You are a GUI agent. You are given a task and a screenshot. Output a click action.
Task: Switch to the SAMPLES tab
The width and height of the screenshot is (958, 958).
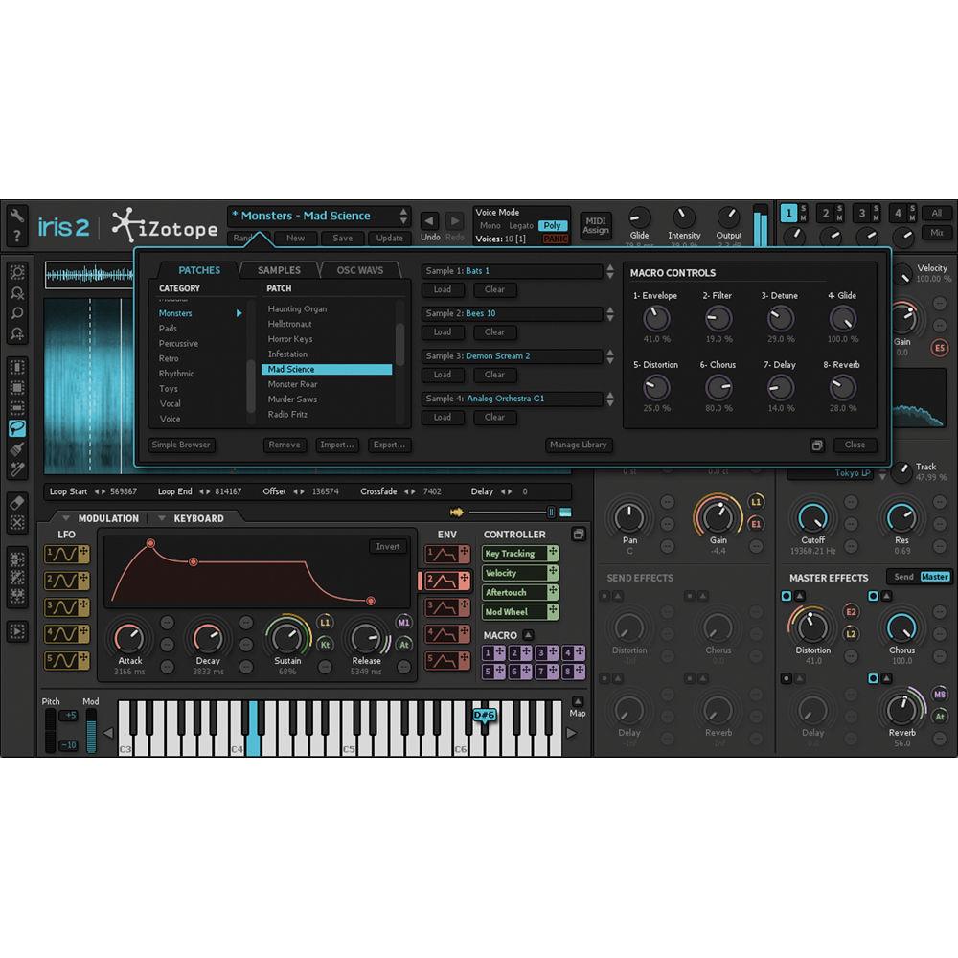[x=278, y=270]
